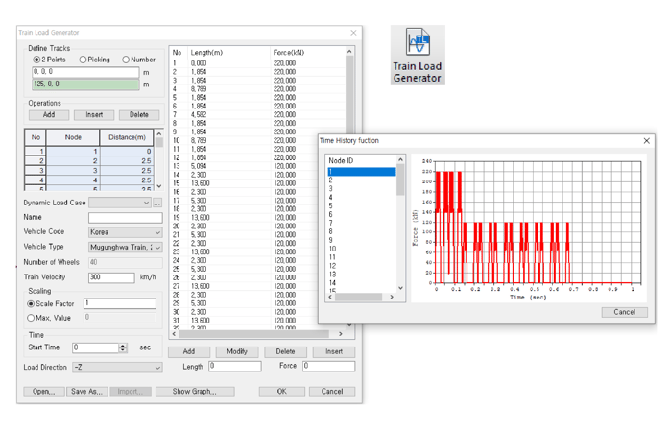Click Cancel in Time History window
The height and width of the screenshot is (431, 670).
coord(624,312)
